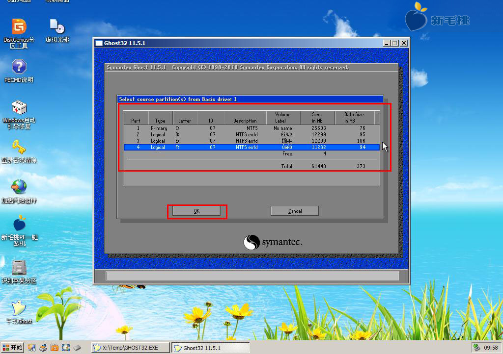This screenshot has height=354, width=503.
Task: Select highlighted partition 4 Logical F: row
Action: [x=251, y=147]
